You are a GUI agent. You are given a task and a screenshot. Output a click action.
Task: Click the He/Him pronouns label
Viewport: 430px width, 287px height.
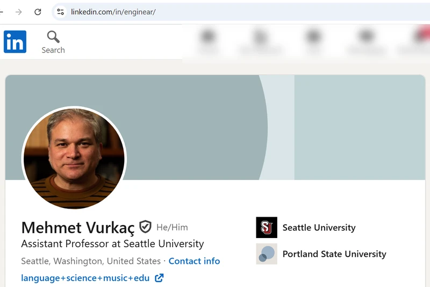172,227
